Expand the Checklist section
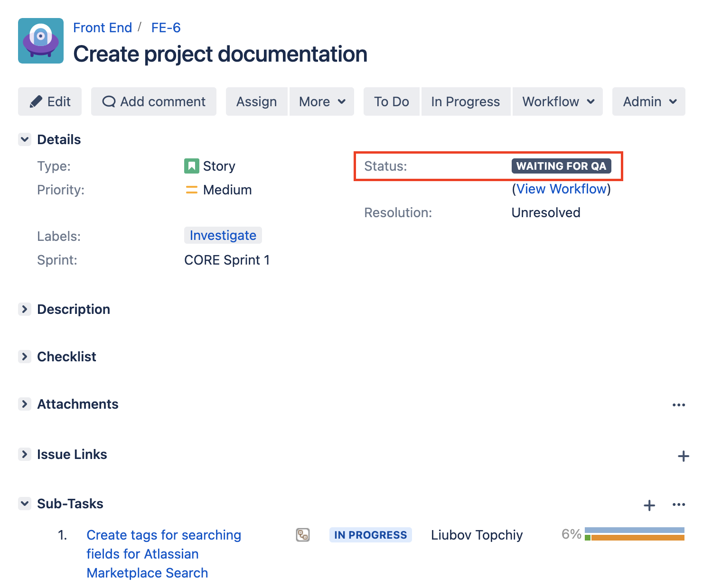The image size is (712, 587). (25, 357)
